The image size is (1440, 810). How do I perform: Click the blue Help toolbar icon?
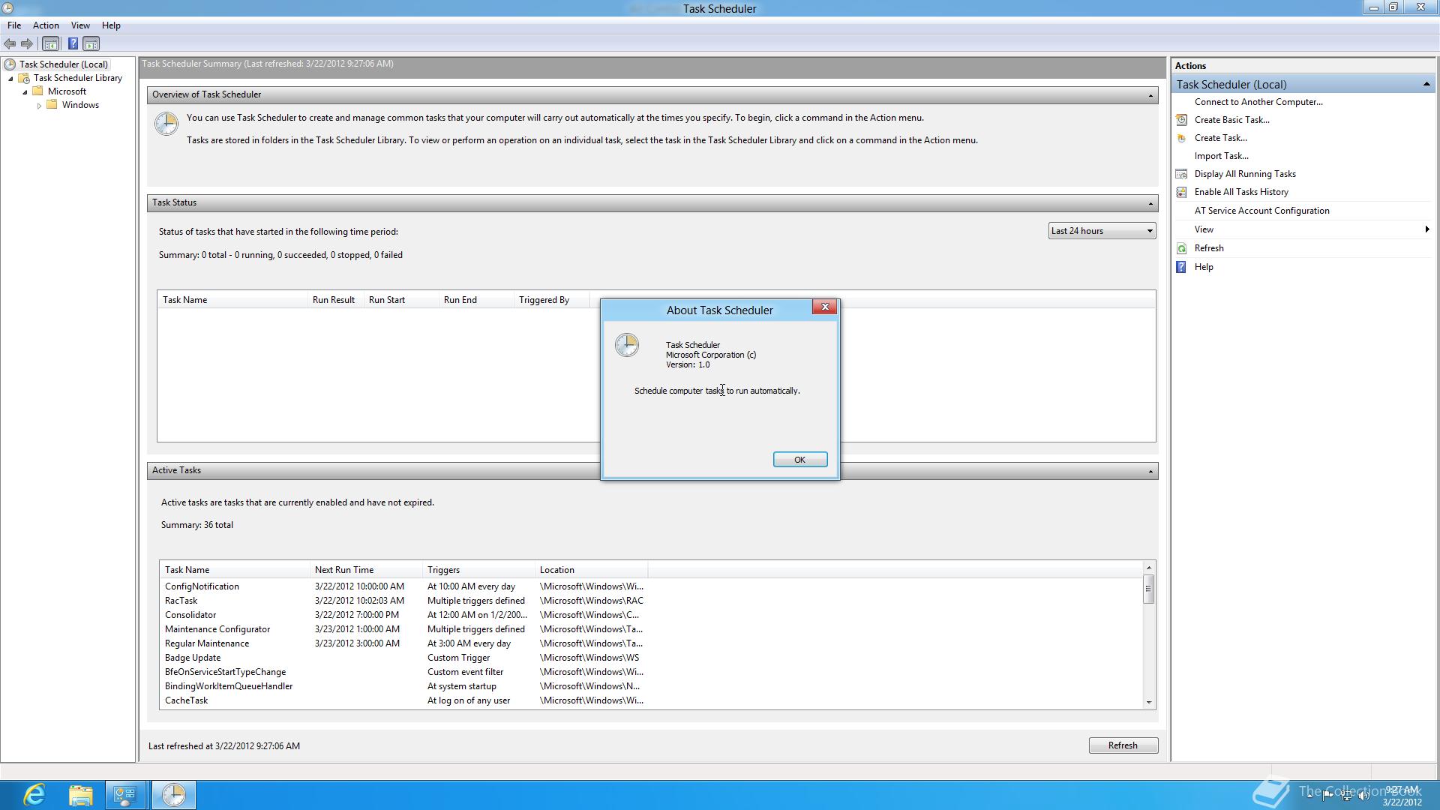[x=73, y=43]
